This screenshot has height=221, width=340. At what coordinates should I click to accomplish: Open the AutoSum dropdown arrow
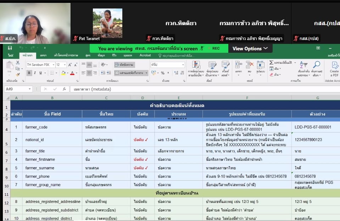[x=295, y=63]
